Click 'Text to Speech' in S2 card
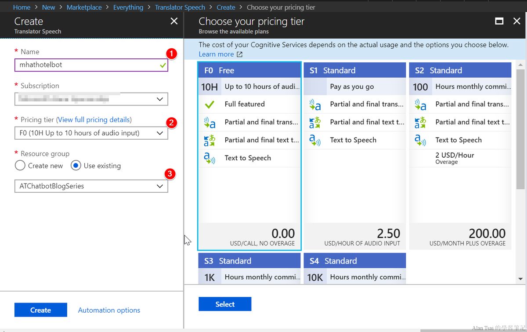The image size is (527, 332). (458, 140)
